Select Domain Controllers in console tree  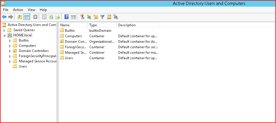34,51
